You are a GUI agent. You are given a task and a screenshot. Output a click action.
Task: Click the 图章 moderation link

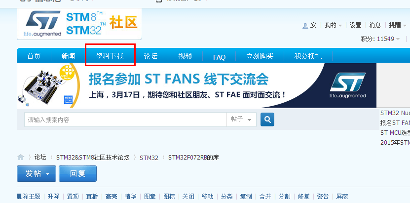click(150, 197)
